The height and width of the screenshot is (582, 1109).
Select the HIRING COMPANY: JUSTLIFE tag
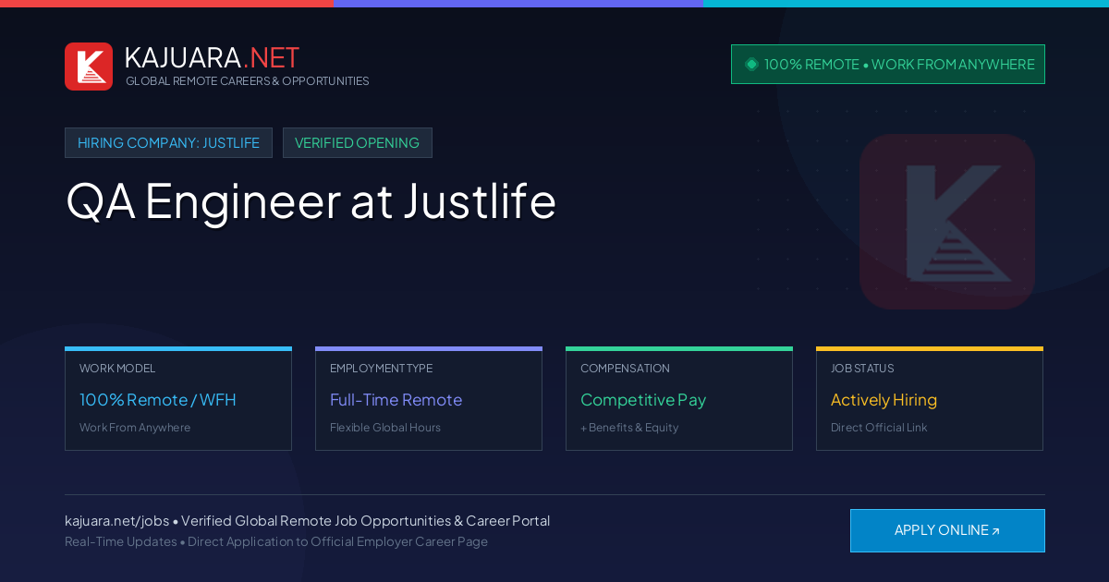(168, 143)
